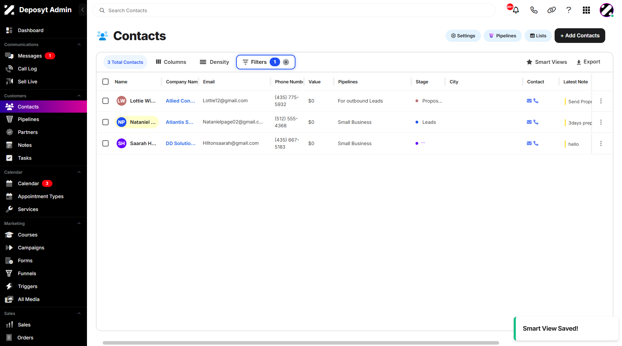622x346 pixels.
Task: Click the search magnifier icon
Action: click(102, 10)
